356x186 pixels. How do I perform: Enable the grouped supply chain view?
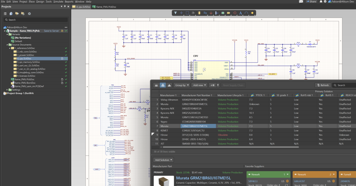click(x=163, y=85)
